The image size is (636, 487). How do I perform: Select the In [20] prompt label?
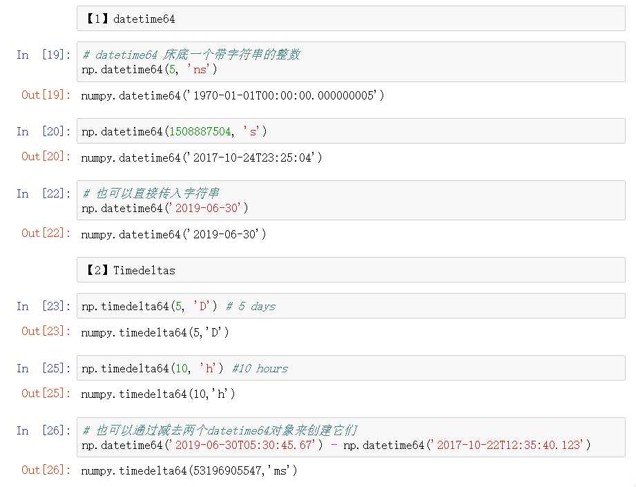tap(44, 131)
